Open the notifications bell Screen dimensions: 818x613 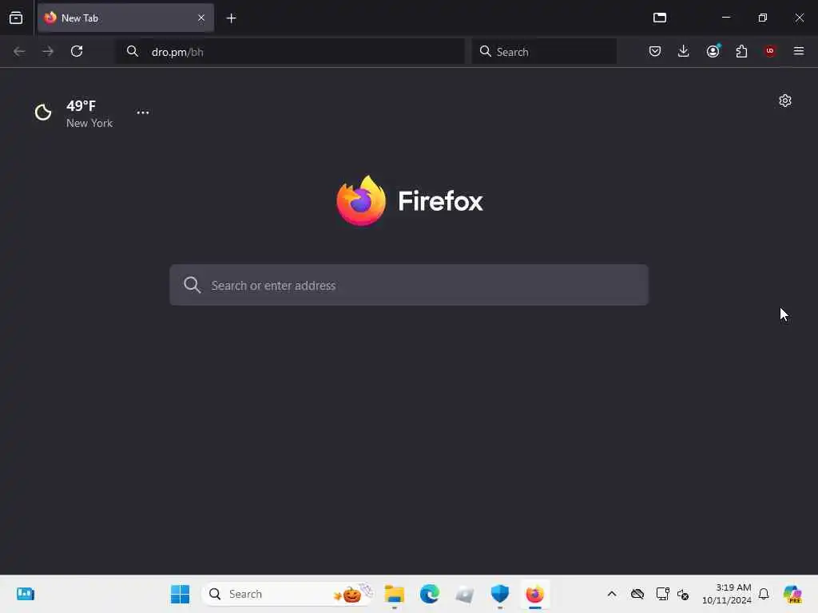pyautogui.click(x=764, y=594)
